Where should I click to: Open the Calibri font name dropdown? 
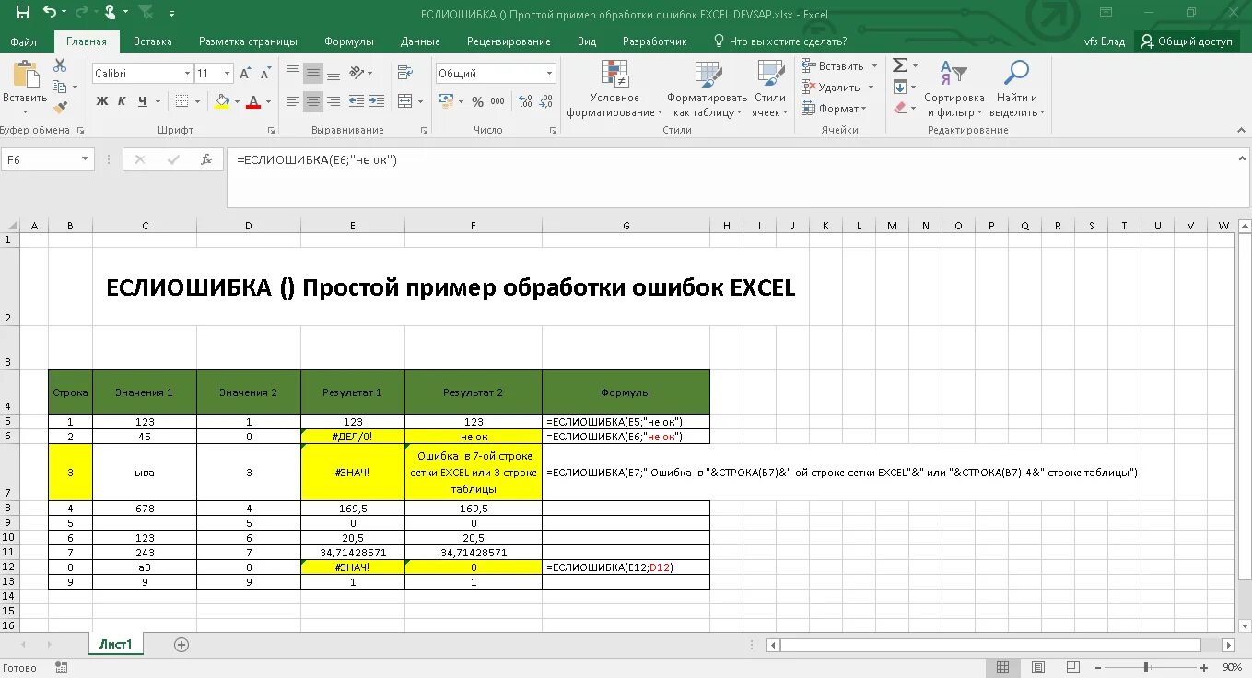pos(187,74)
